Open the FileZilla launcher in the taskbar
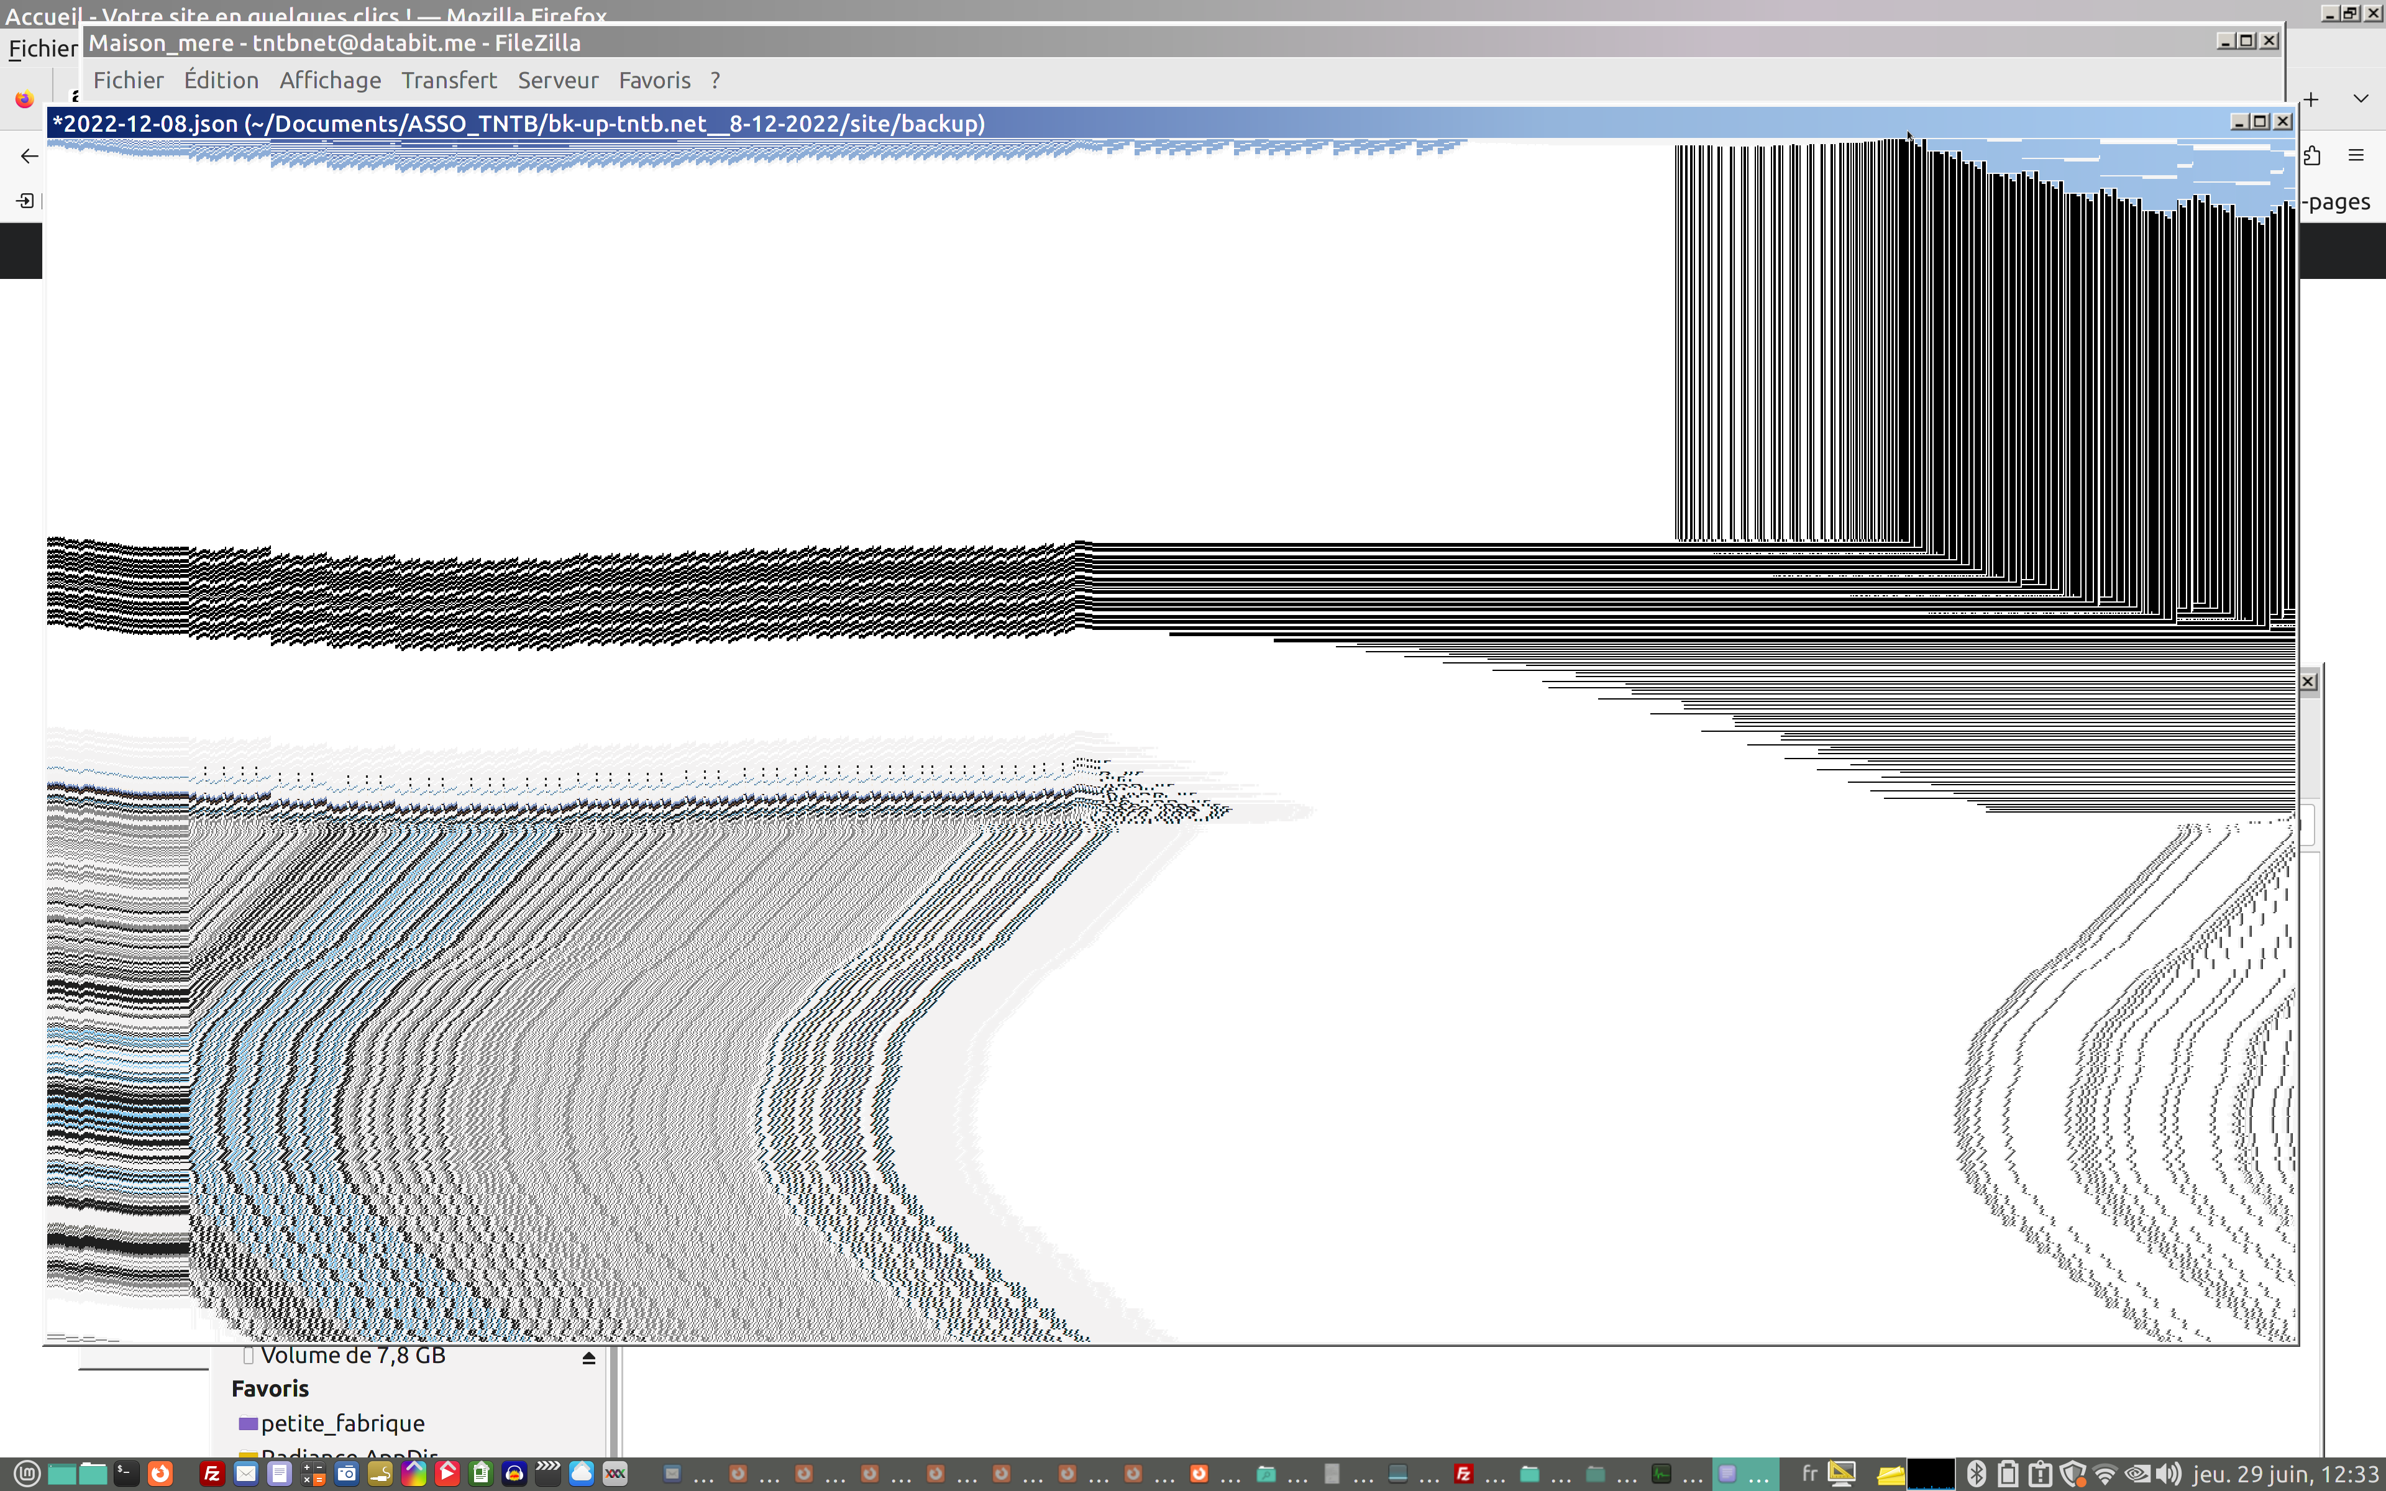 (x=212, y=1474)
